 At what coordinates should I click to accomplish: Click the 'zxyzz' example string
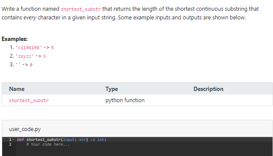[25, 56]
